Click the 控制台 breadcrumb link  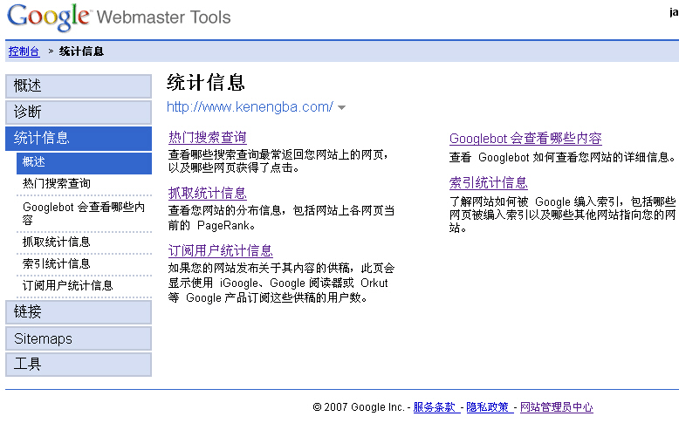click(24, 51)
